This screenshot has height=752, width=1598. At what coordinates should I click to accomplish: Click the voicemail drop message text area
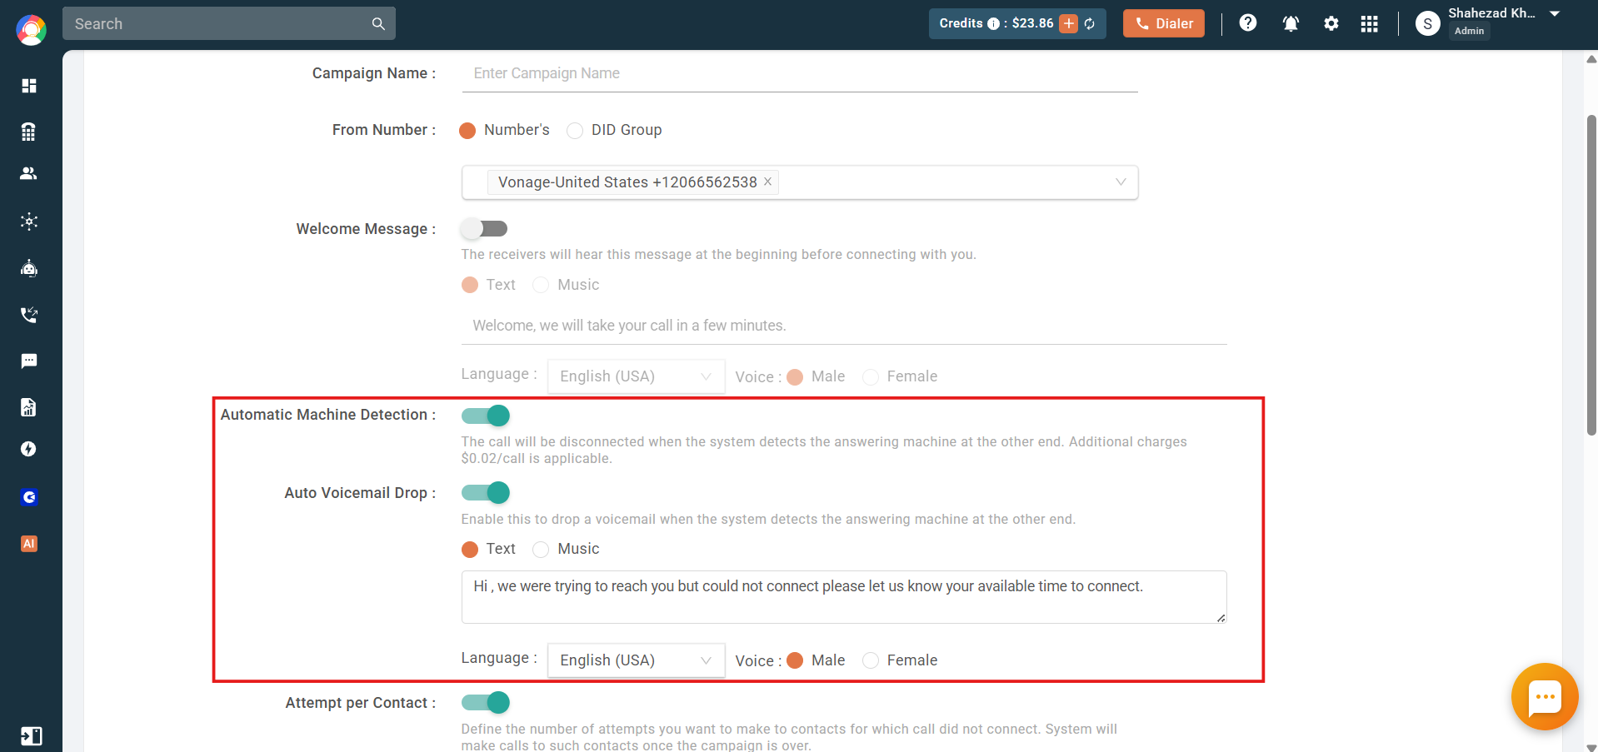(x=844, y=597)
